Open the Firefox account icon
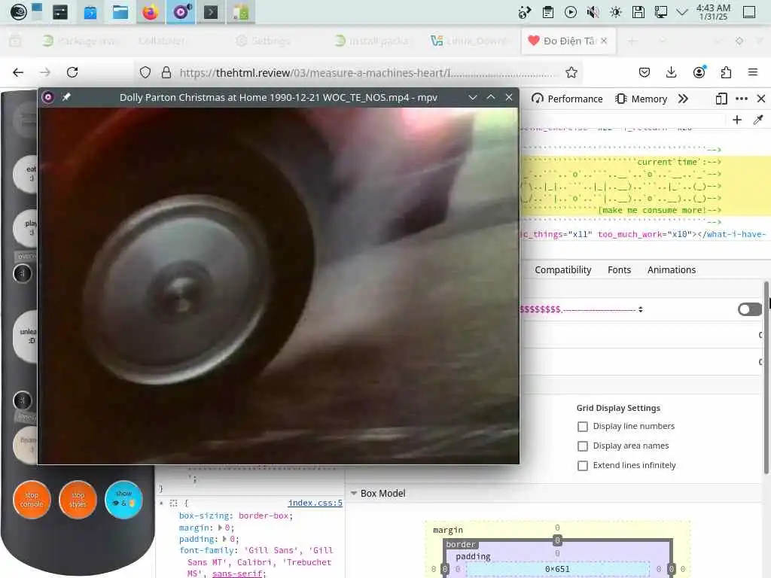771x578 pixels. tap(699, 73)
